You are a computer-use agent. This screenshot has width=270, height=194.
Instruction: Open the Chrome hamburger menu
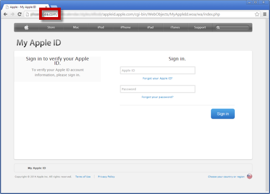pos(265,14)
